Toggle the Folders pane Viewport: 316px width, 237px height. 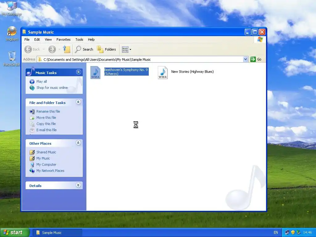[x=106, y=49]
